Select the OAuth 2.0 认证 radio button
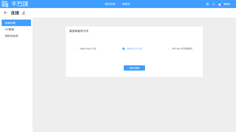Viewport: 236px width, 132px height. (x=124, y=49)
